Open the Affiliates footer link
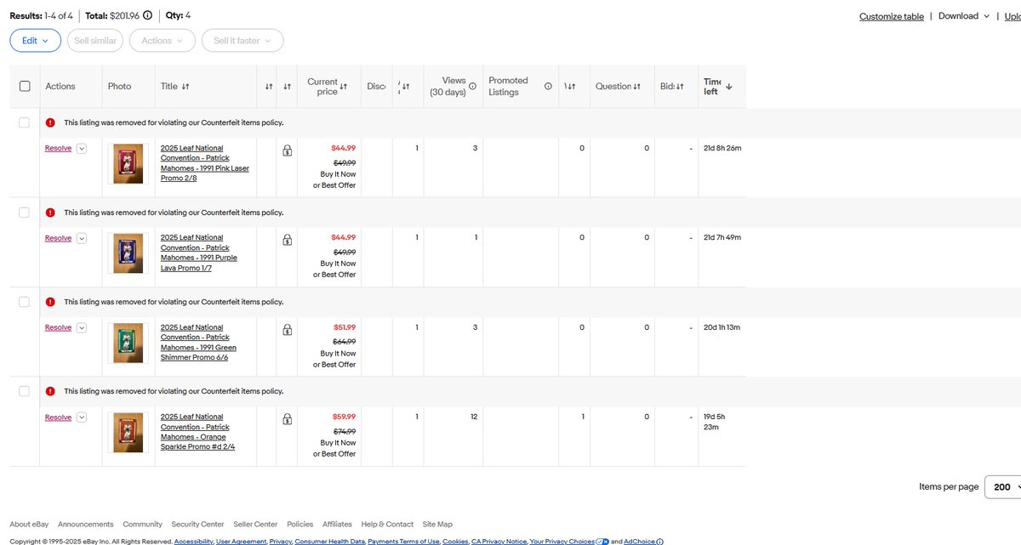The width and height of the screenshot is (1021, 545). (337, 525)
